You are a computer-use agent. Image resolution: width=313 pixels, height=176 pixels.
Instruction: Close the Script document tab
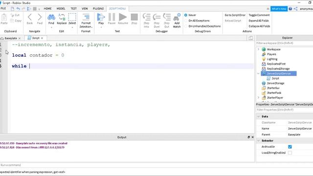[x=42, y=38]
